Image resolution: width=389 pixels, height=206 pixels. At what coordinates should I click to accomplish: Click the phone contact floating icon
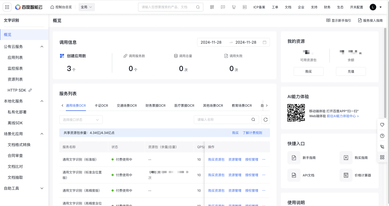click(x=382, y=147)
